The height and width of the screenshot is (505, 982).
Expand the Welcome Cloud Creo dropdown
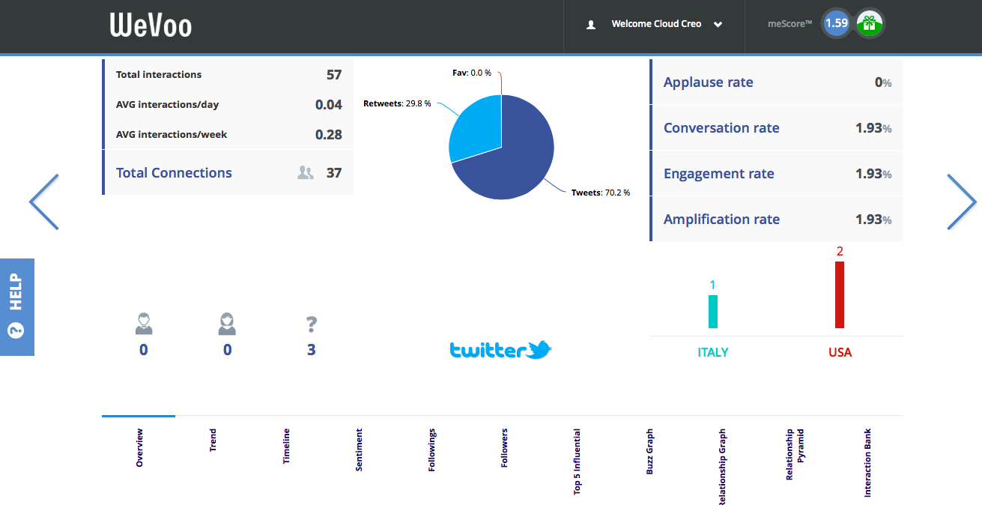point(718,25)
